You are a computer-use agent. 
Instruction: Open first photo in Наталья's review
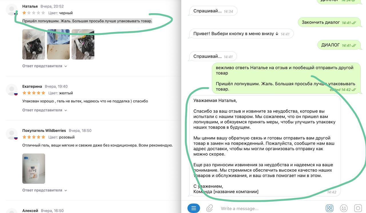34,44
